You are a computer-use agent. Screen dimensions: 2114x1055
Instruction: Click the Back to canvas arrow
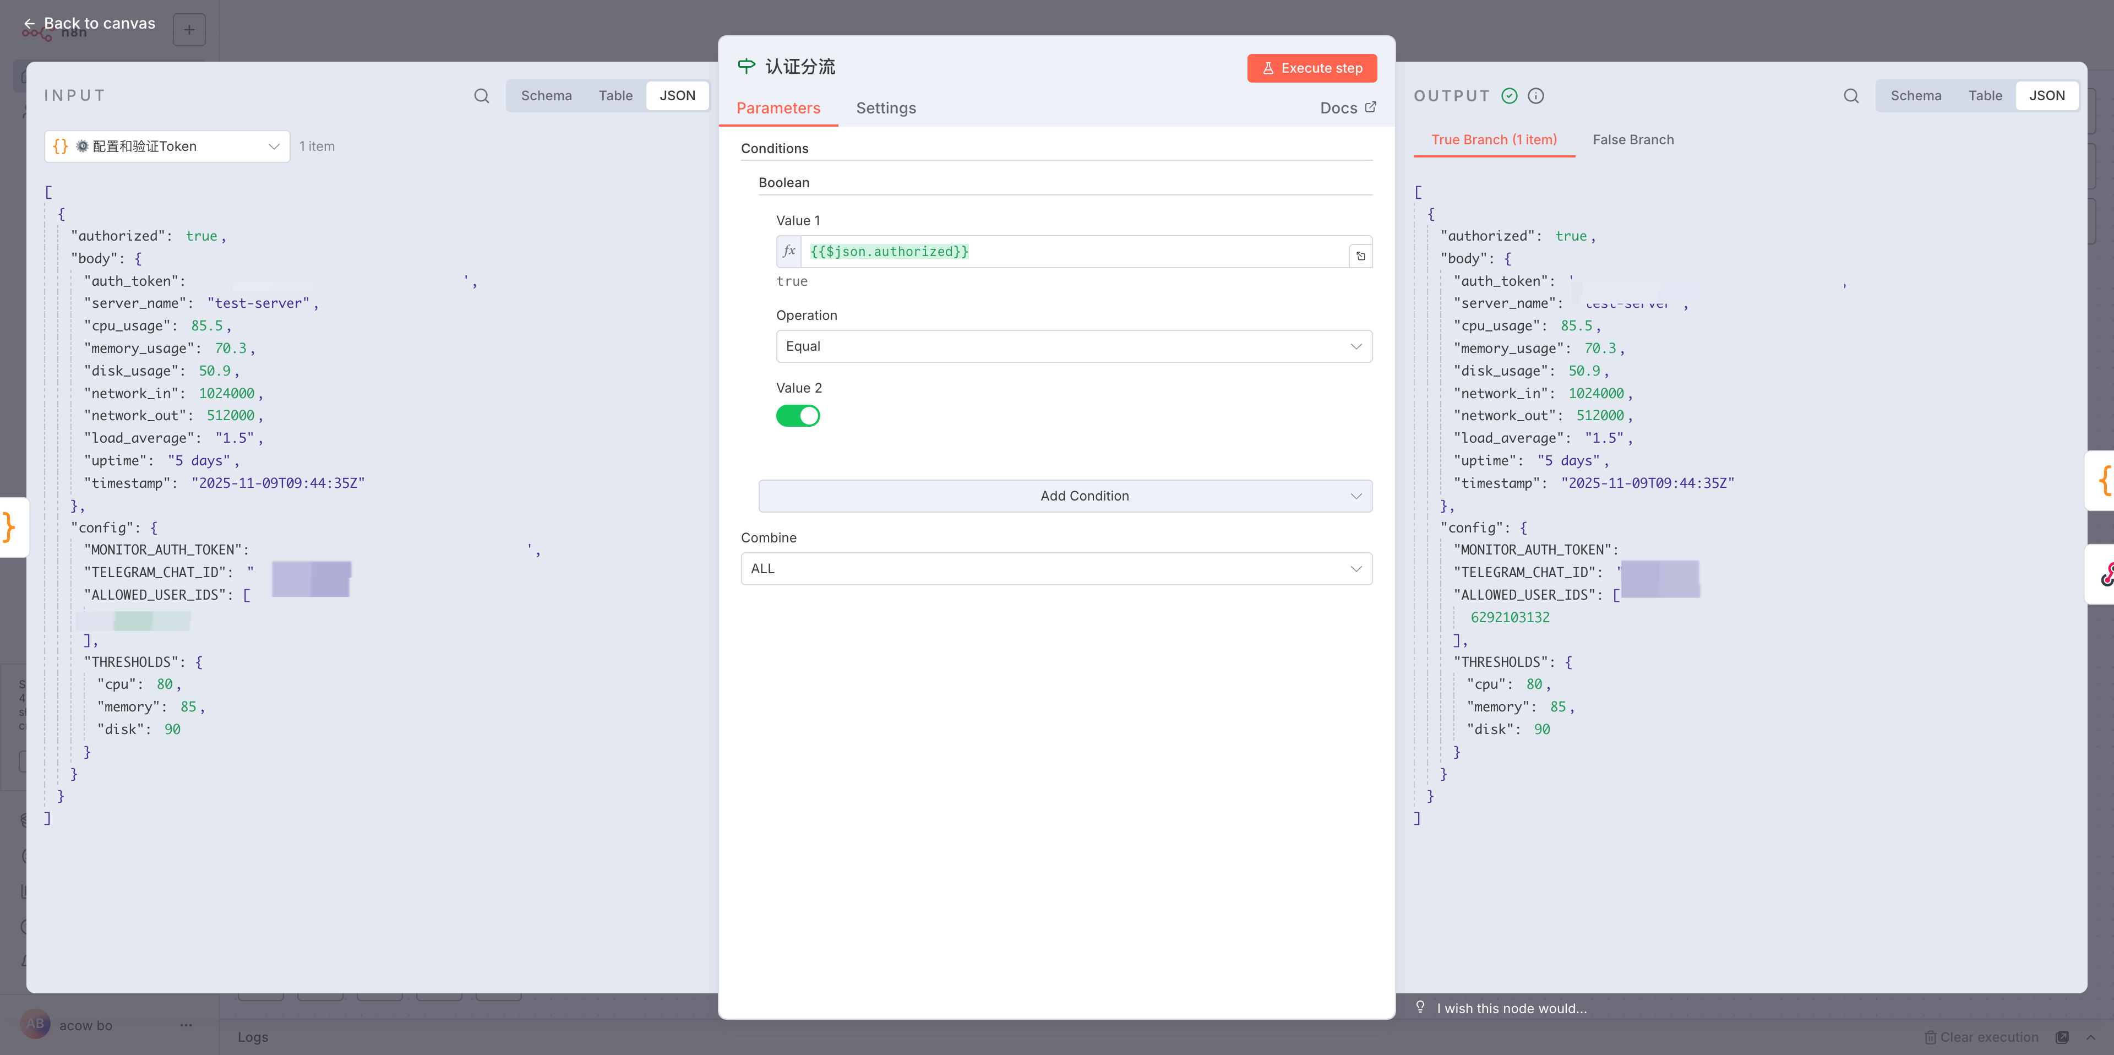click(x=30, y=23)
